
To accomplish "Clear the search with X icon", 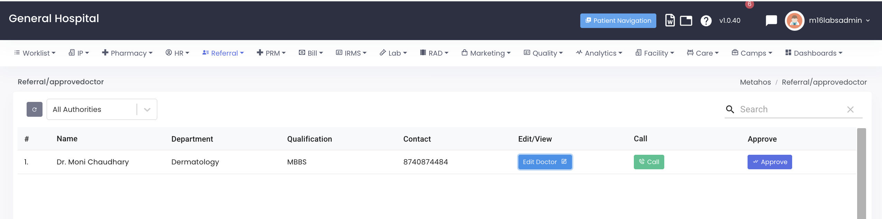I will 850,109.
